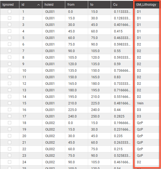Viewport: 161px width, 169px height.
Task: Select the to value 250.0 cell
Action: click(99, 116)
